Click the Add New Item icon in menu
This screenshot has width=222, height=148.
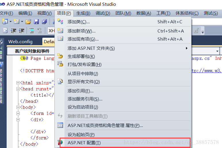[60, 31]
